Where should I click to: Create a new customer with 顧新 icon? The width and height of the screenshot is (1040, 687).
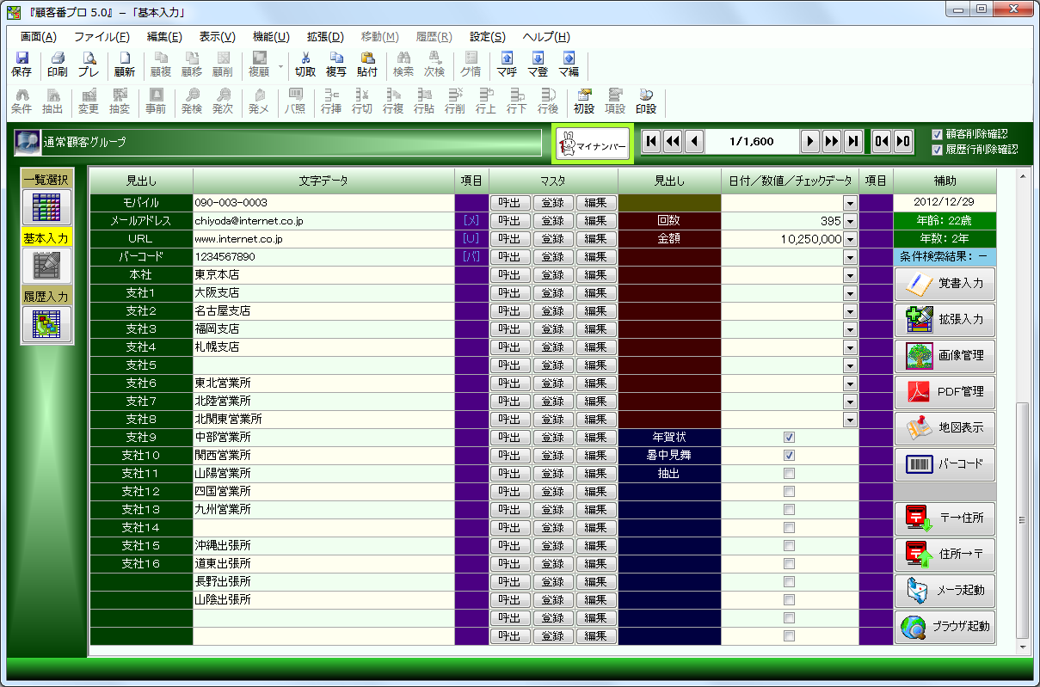pyautogui.click(x=125, y=64)
